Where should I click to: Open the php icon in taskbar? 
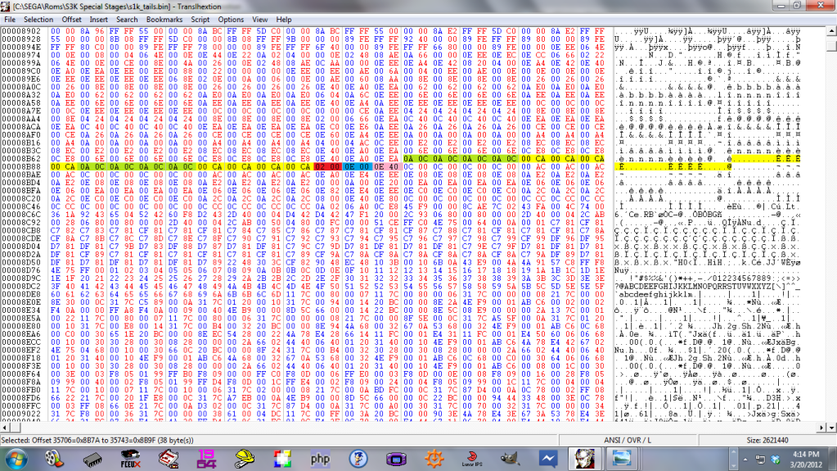click(x=320, y=460)
